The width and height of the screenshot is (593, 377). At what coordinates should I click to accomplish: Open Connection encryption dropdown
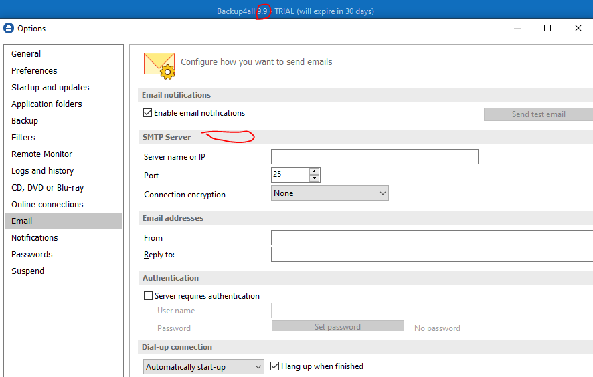tap(330, 193)
